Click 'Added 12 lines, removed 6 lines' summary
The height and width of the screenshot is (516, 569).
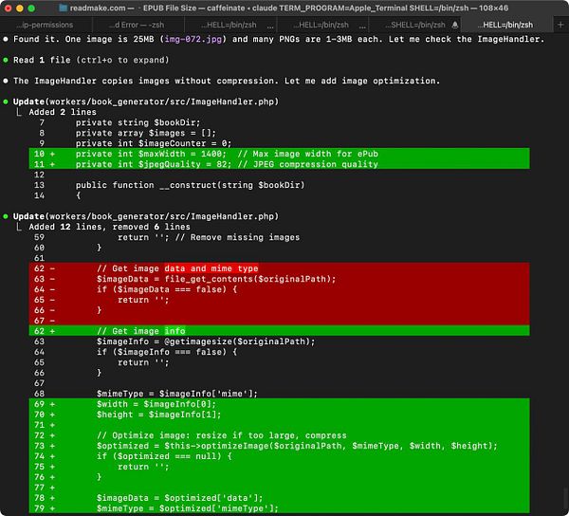(110, 227)
